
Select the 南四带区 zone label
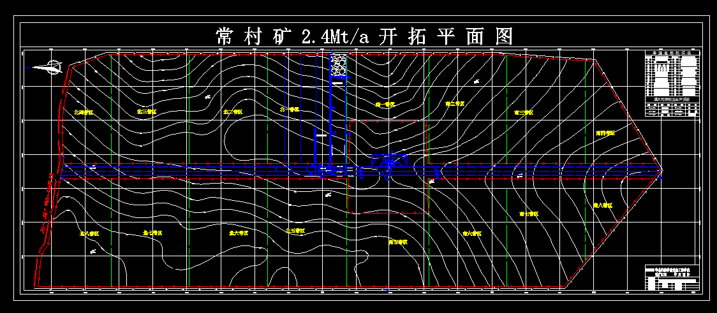coord(605,133)
